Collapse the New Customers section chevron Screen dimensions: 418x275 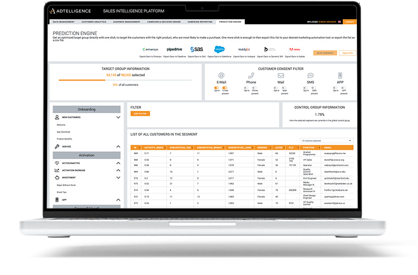click(x=118, y=117)
